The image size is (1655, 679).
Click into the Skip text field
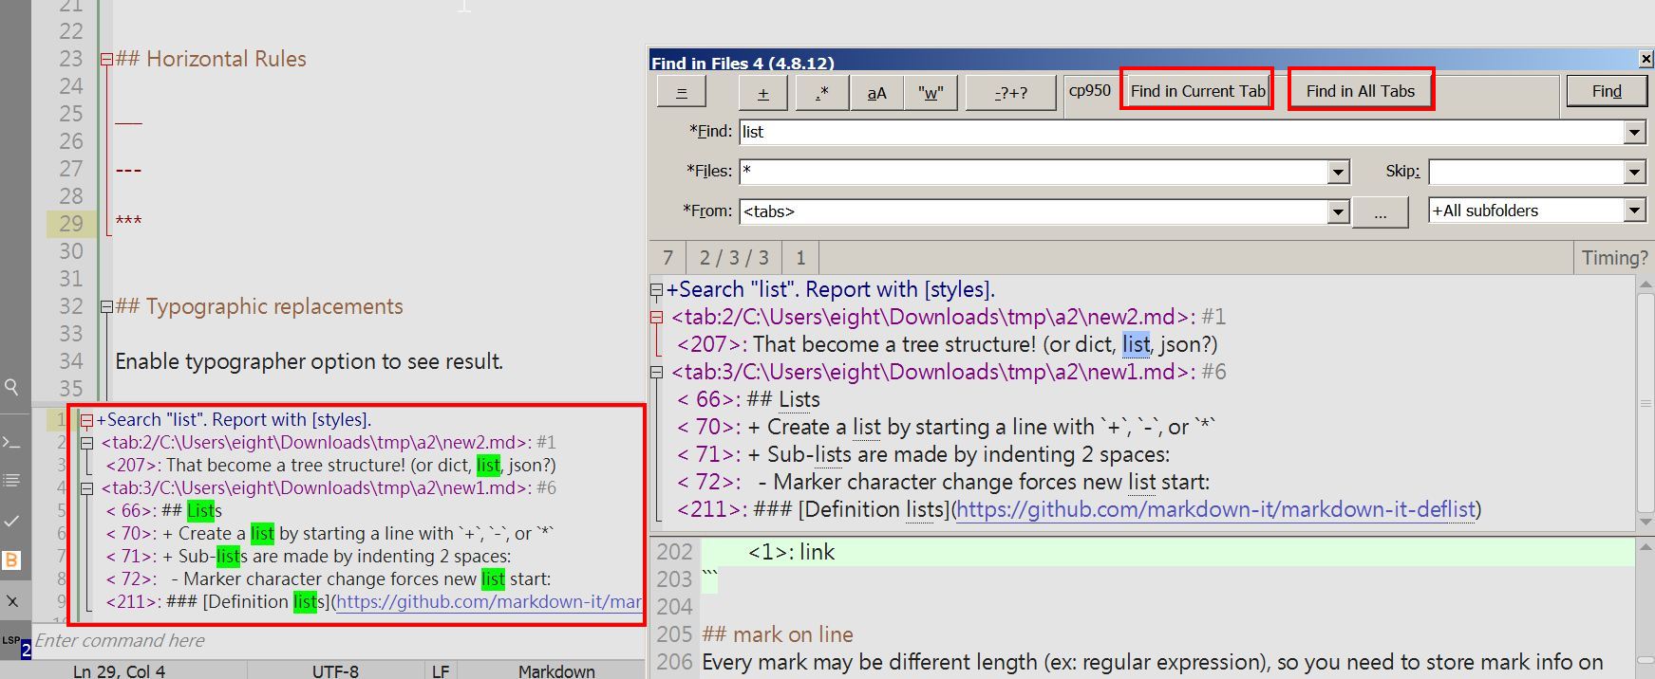tap(1527, 172)
